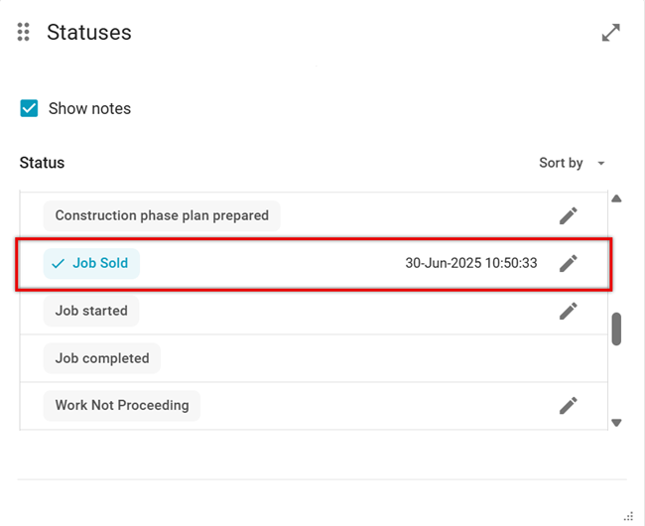This screenshot has height=526, width=645.
Task: Edit the Job started status
Action: pos(568,311)
